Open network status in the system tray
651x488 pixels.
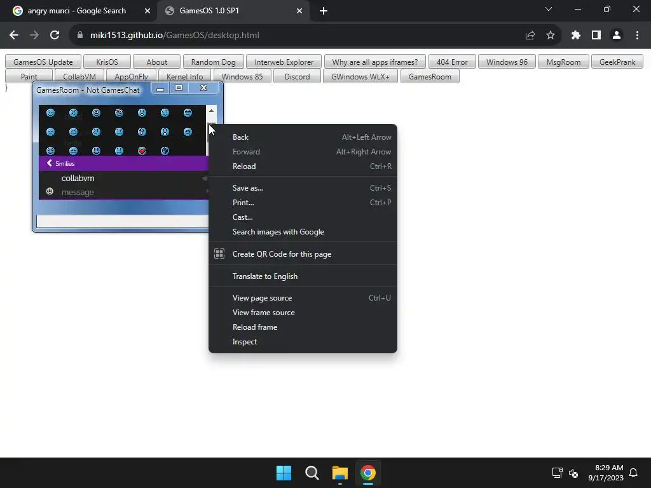[x=557, y=473]
